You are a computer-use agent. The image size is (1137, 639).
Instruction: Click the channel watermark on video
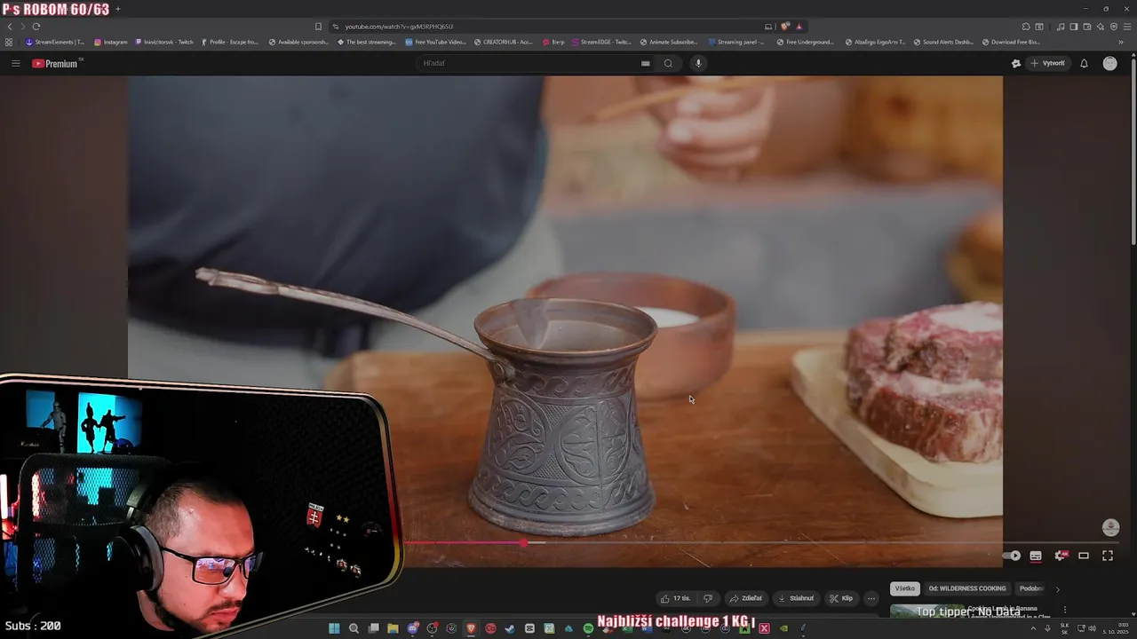1110,527
